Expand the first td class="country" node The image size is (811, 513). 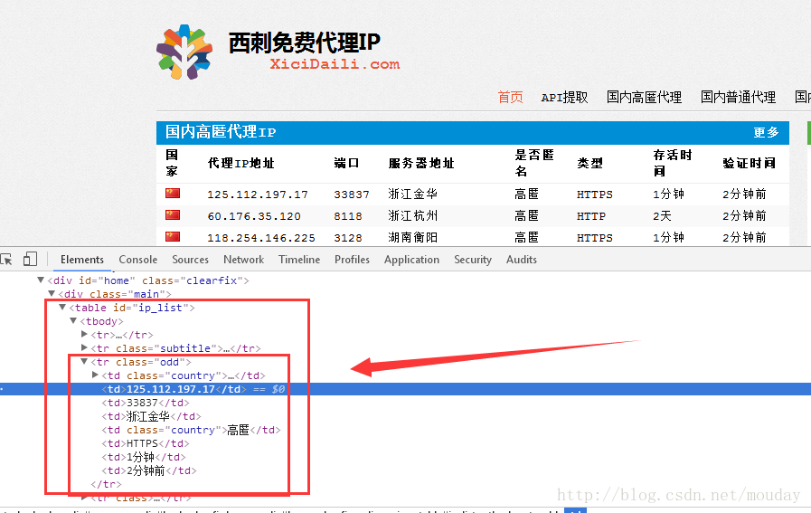95,375
